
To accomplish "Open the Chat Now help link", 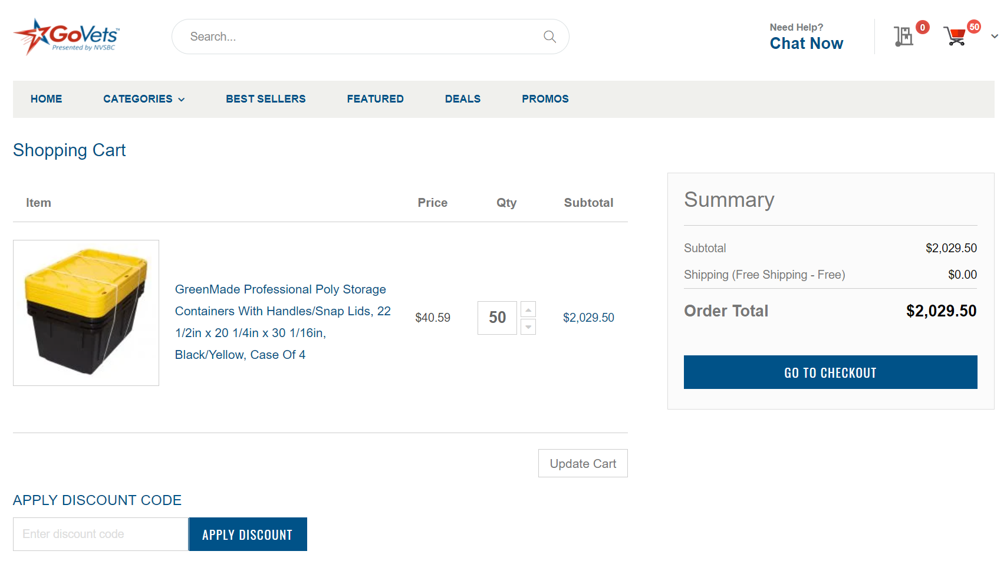I will (806, 43).
